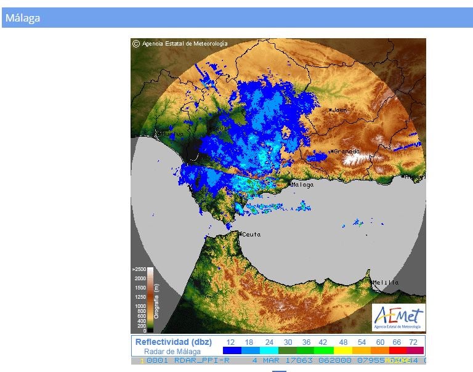Pick the 12 dBZ dark blue legend swatch
473x372 pixels.
(x=232, y=351)
